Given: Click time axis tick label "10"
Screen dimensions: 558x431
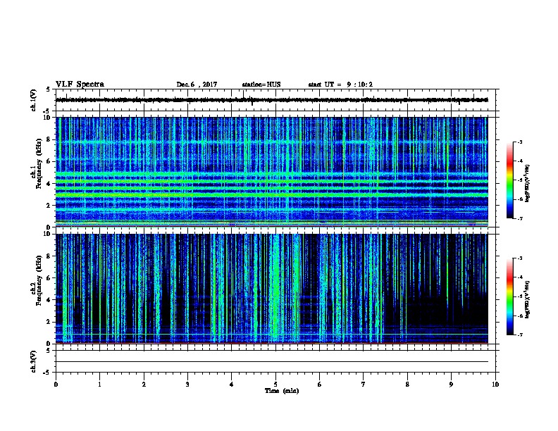Looking at the screenshot, I should [x=495, y=385].
